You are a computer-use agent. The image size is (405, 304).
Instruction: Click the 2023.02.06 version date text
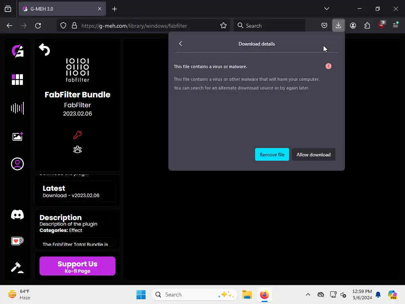point(78,114)
